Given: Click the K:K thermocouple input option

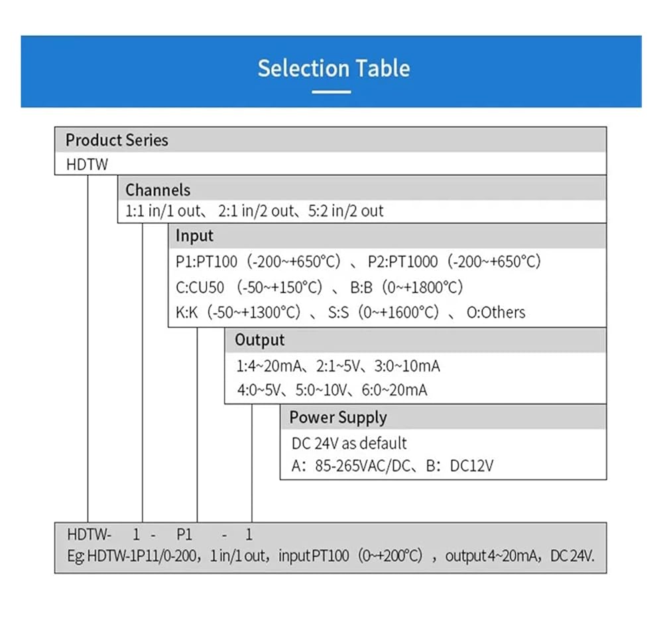Looking at the screenshot, I should pyautogui.click(x=238, y=312).
